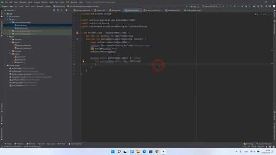Screen dimensions: 276x155
Task: Open the Android project view dropdown
Action: (x=10, y=10)
